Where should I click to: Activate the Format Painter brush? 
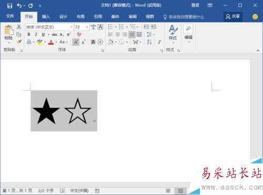point(19,42)
